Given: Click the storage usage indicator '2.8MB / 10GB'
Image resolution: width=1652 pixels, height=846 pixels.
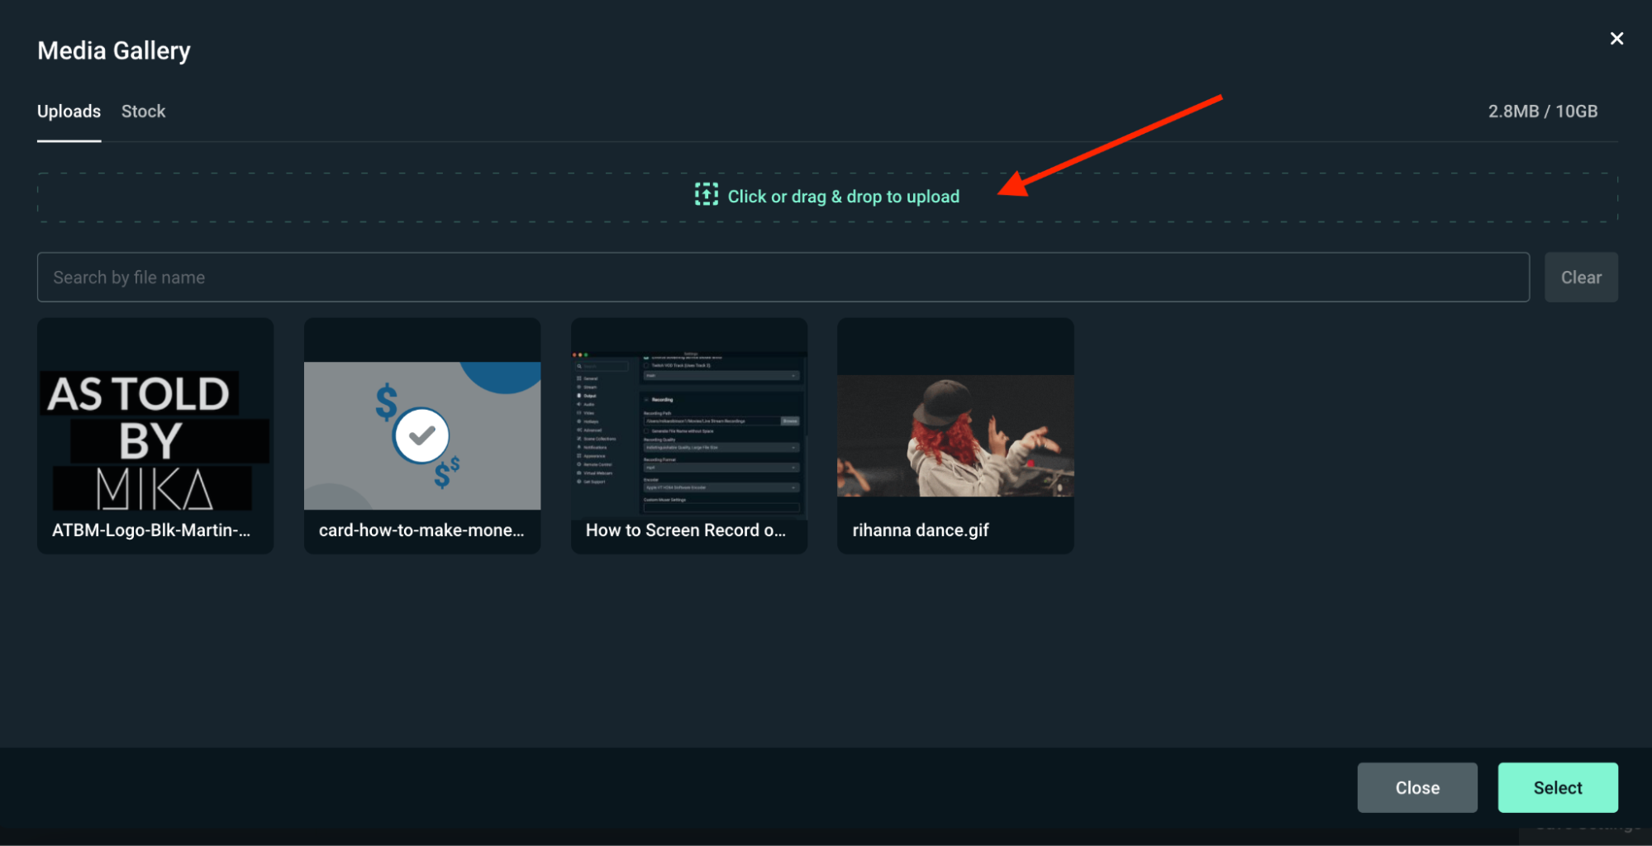Looking at the screenshot, I should (x=1543, y=111).
